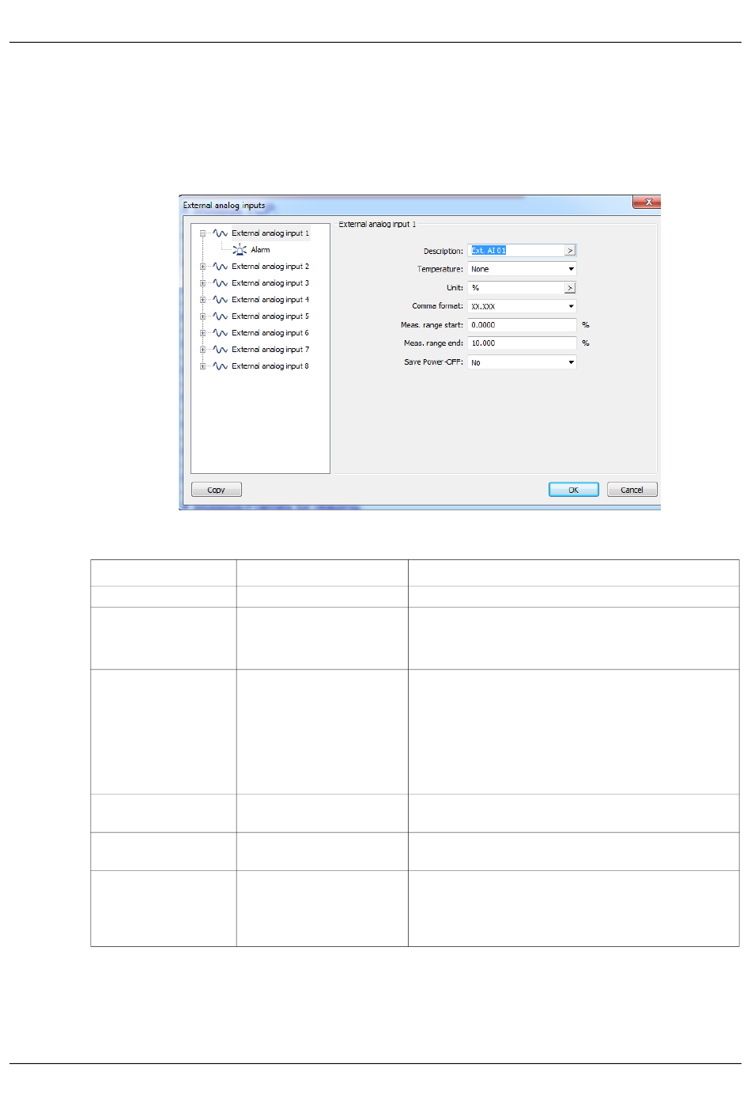Expand External analog input 3 node
The width and height of the screenshot is (751, 1106).
point(203,283)
